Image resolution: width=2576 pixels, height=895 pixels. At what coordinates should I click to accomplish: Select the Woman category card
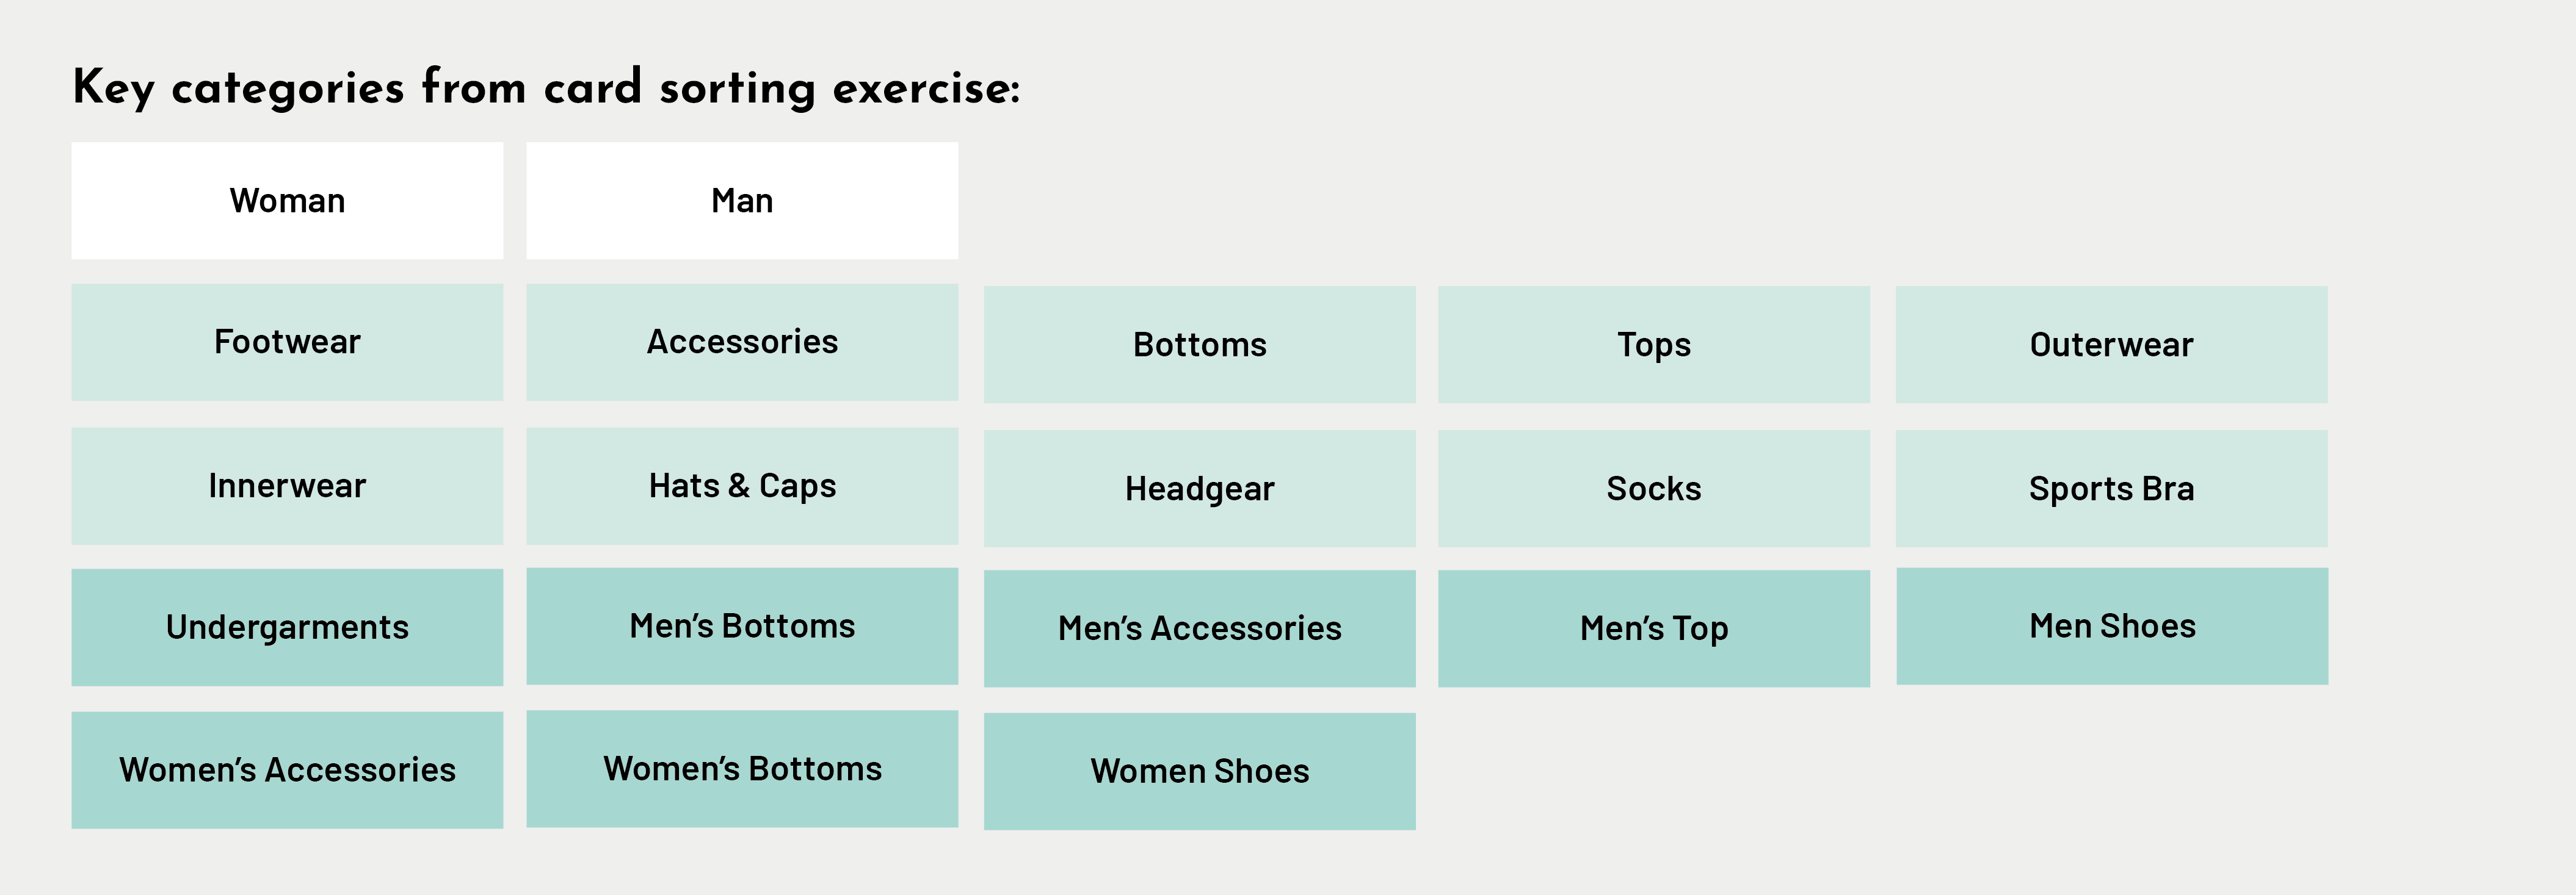(x=287, y=201)
